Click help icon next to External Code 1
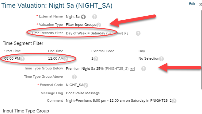This screenshot has height=114, width=202. 96,59
